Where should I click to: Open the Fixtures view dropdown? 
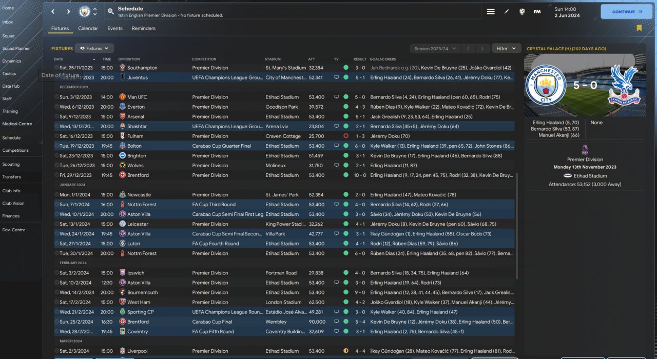click(94, 48)
